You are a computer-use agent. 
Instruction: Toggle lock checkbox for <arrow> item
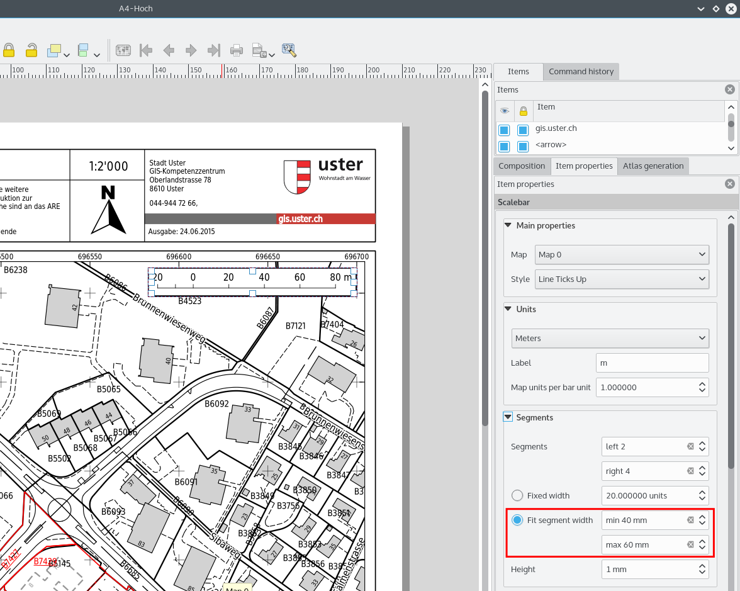[x=523, y=147]
